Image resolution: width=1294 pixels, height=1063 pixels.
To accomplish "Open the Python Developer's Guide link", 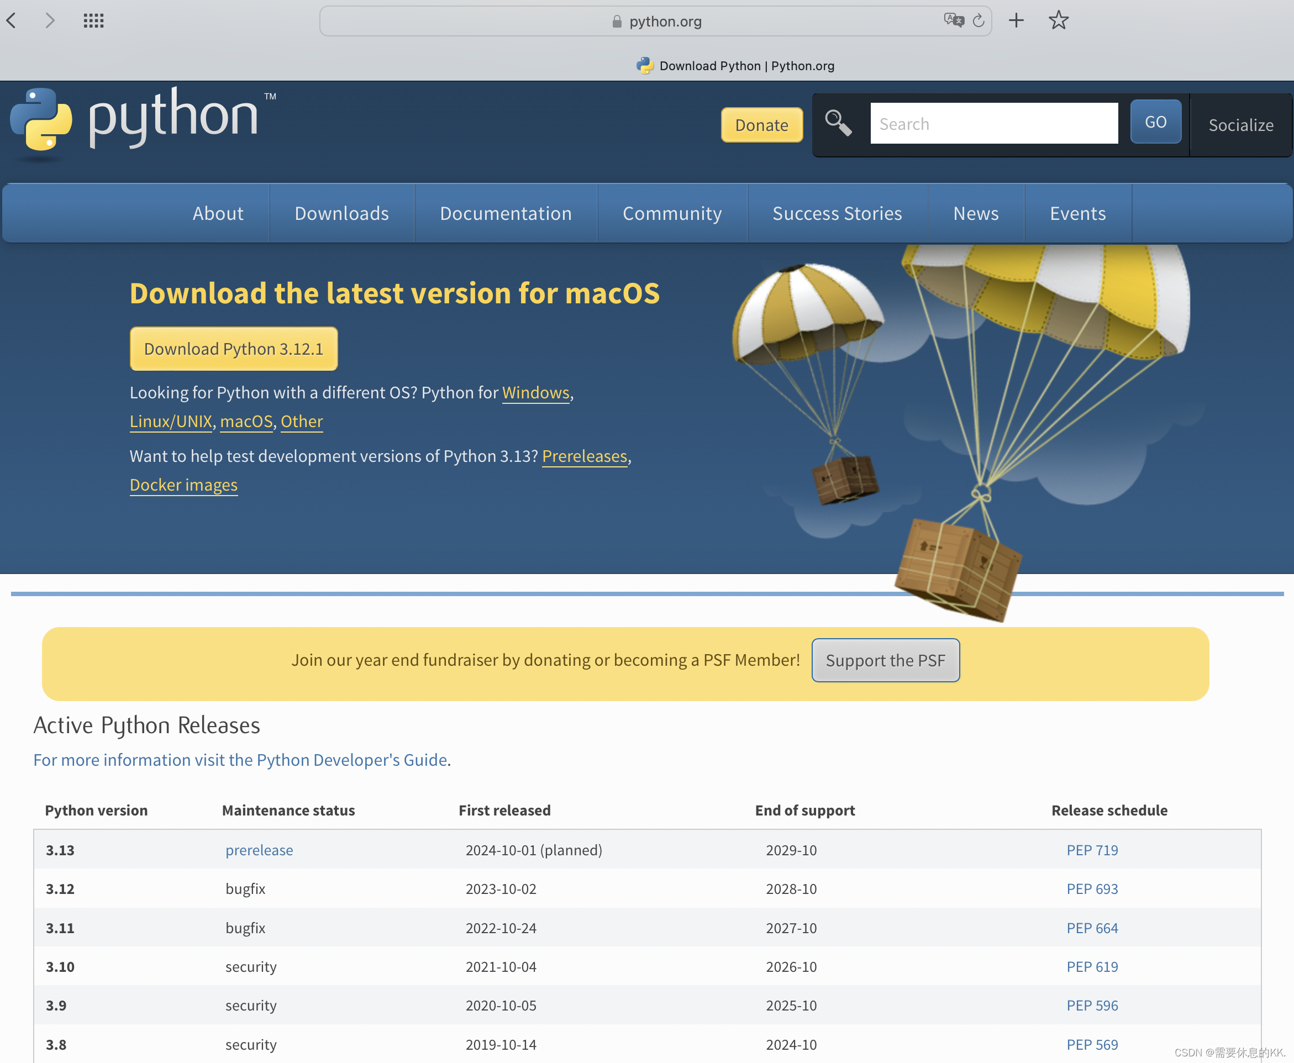I will point(240,760).
